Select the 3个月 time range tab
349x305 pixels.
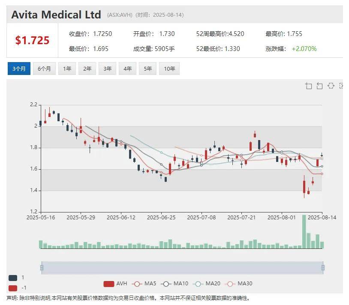click(x=19, y=69)
